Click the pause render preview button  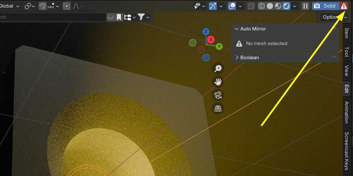click(305, 6)
